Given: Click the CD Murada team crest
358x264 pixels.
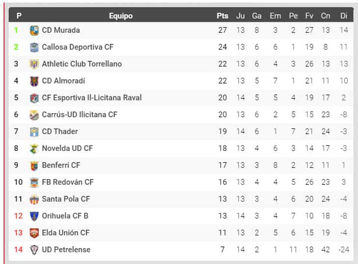Looking at the screenshot, I should click(34, 30).
